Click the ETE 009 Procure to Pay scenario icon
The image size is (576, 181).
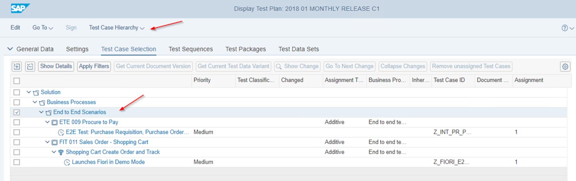coord(55,122)
